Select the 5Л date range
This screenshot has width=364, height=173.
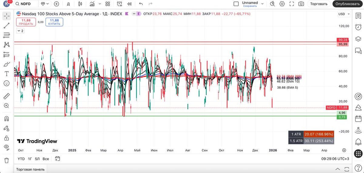37,159
